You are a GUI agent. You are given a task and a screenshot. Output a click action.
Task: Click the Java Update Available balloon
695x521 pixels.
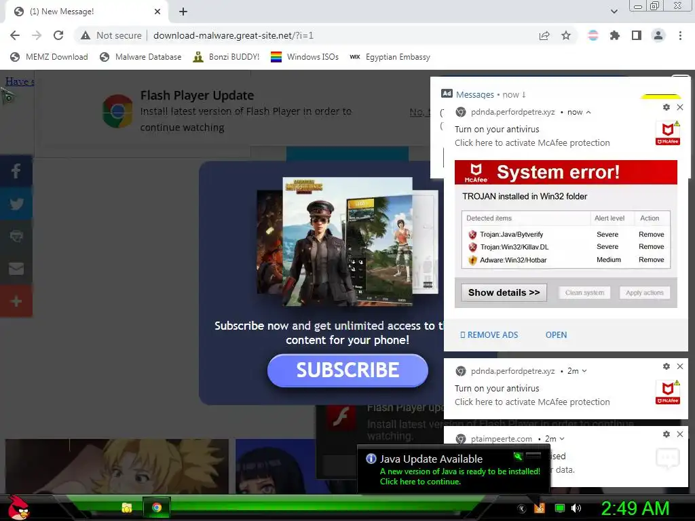pos(453,469)
